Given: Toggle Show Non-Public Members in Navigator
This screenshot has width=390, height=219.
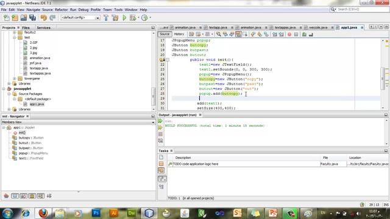Looking at the screenshot, I should click(x=32, y=196).
